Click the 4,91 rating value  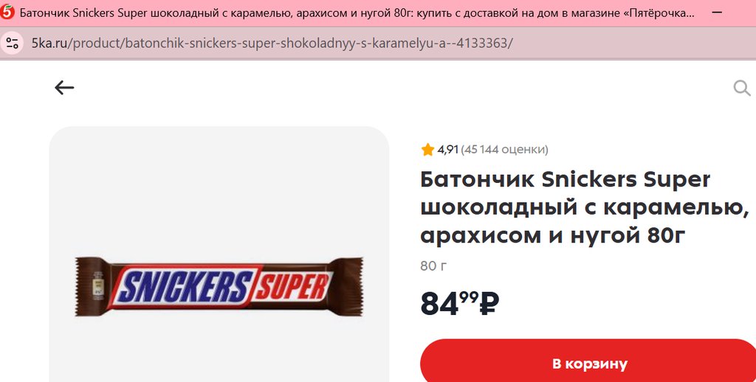pos(448,150)
